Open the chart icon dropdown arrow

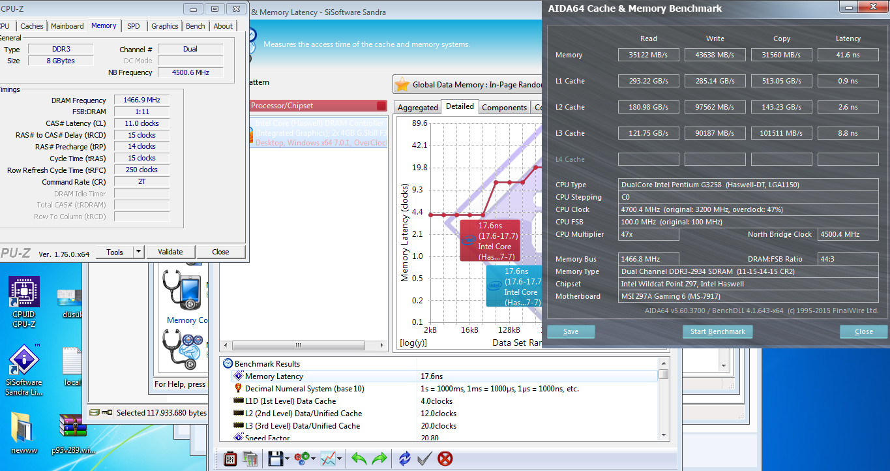340,459
